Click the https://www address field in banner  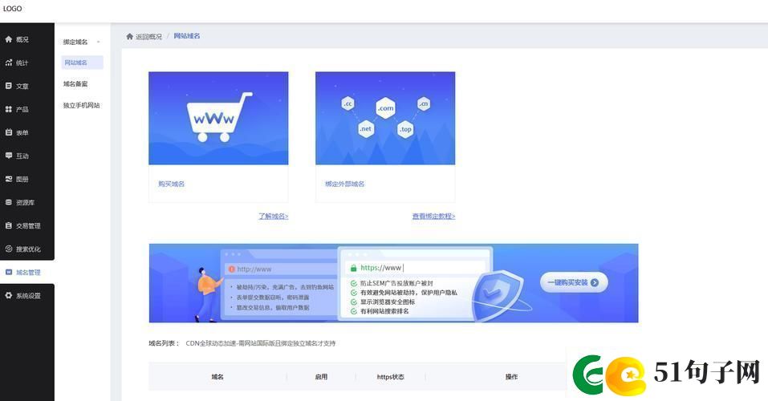point(417,268)
